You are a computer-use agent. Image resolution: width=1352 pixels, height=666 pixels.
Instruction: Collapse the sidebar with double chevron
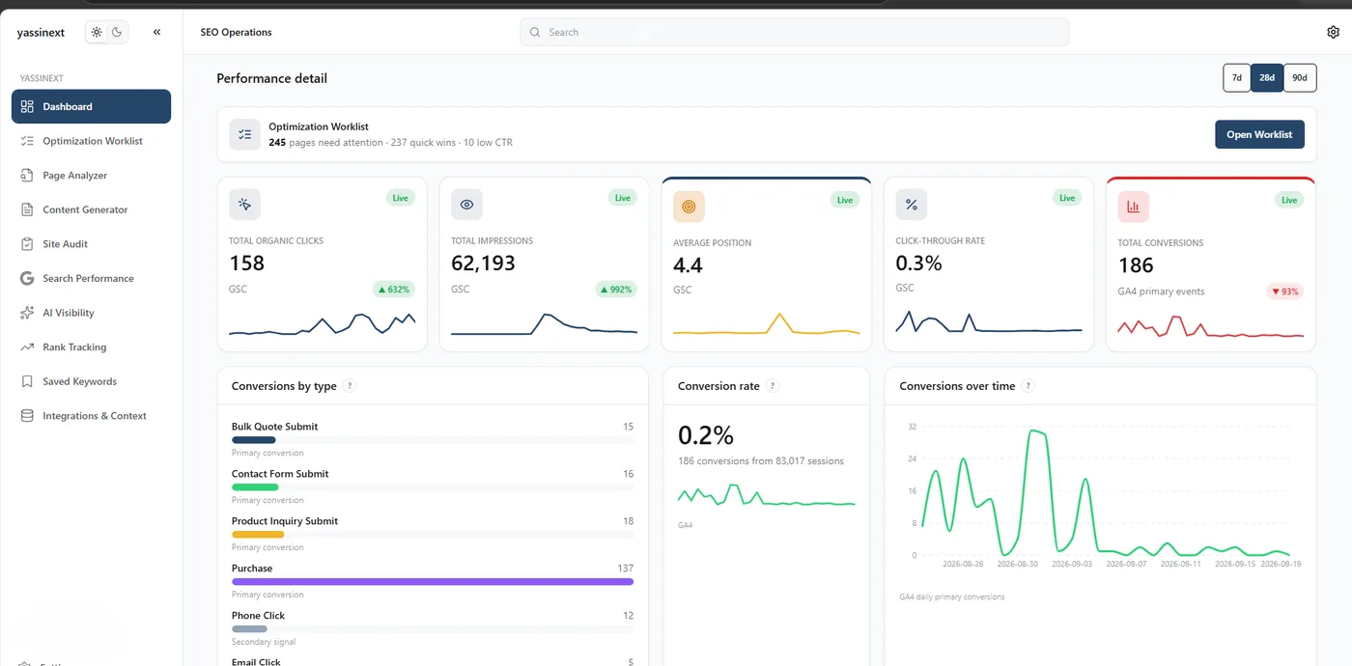point(156,32)
